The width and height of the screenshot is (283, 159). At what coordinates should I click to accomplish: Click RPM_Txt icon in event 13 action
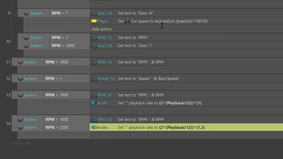coord(94,95)
